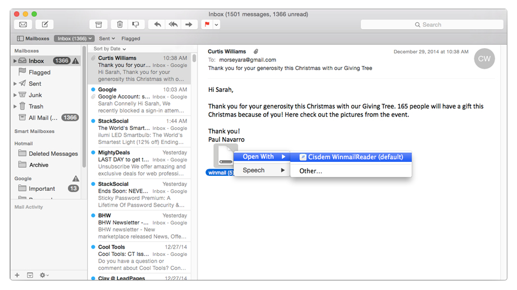Click the morseyara@gmail.com recipient address
This screenshot has height=290, width=517.
[248, 60]
